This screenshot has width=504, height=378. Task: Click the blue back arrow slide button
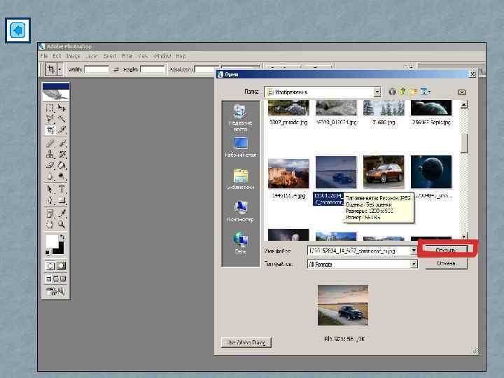click(x=17, y=31)
